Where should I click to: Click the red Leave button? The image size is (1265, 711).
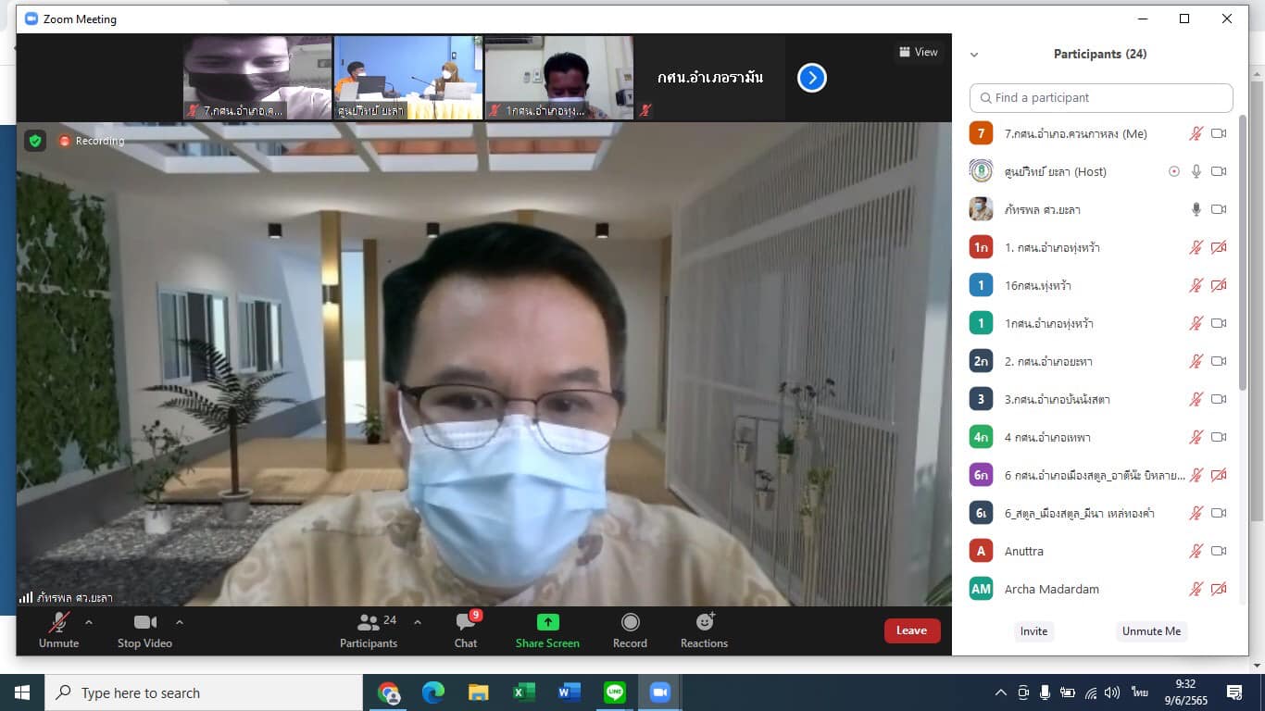[911, 630]
